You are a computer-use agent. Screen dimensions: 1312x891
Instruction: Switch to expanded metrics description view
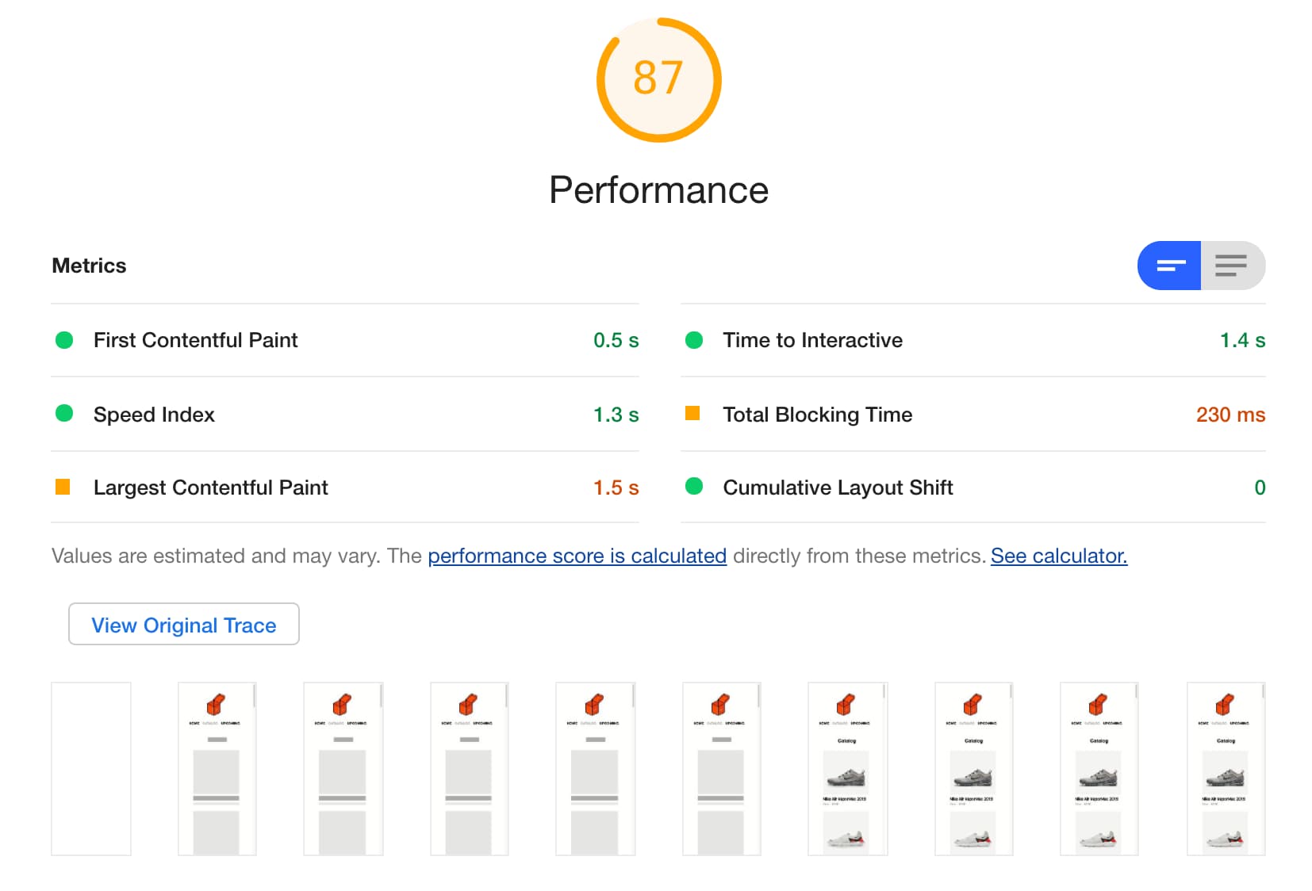tap(1233, 266)
